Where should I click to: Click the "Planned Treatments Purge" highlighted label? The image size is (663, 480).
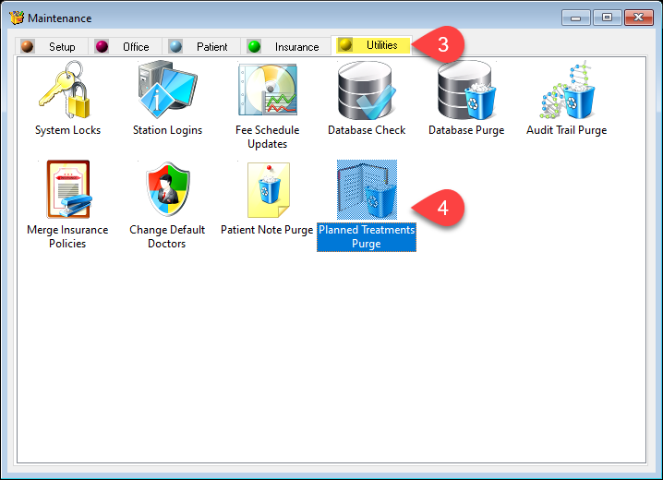pos(367,237)
